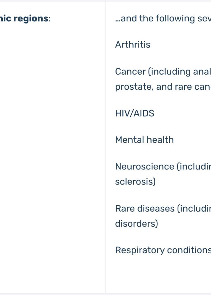Select the Mental health entry

tap(144, 140)
